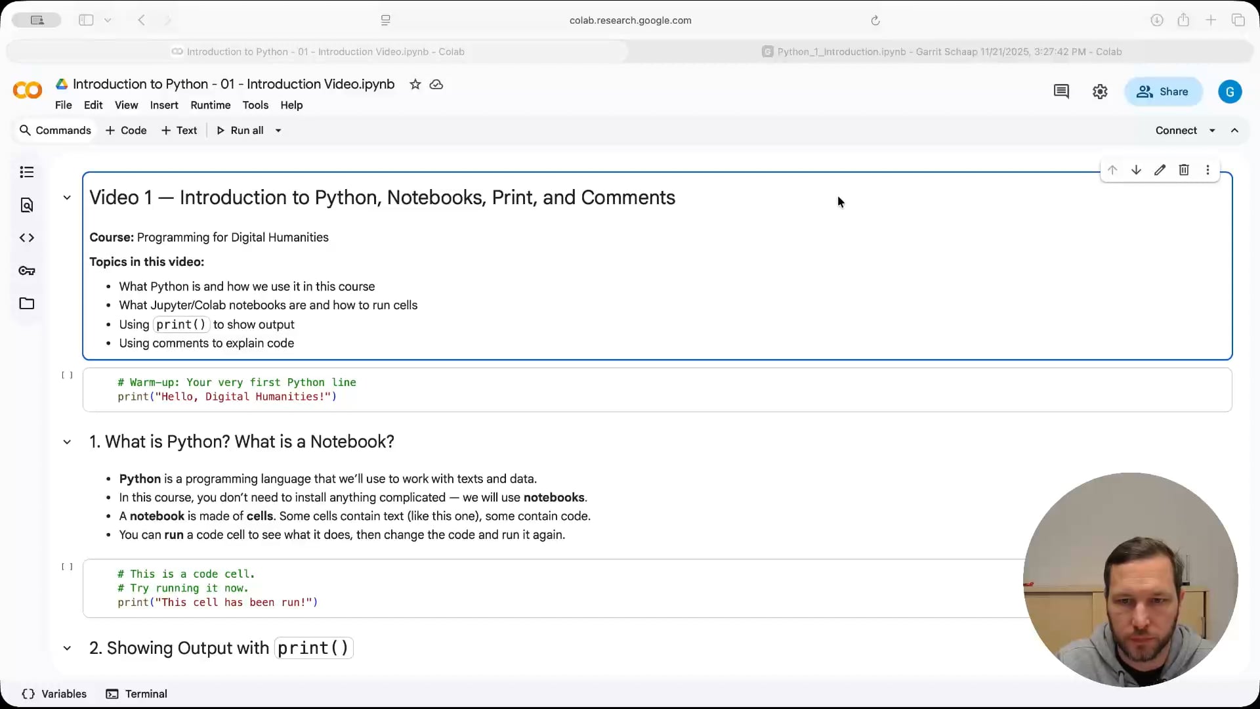
Task: Open the Tools menu
Action: pyautogui.click(x=255, y=105)
